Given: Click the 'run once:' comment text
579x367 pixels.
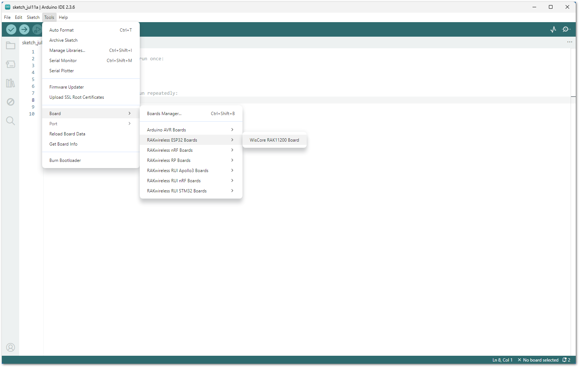Looking at the screenshot, I should (152, 59).
